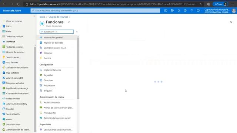Open Recomendaciones del asesor
This screenshot has height=133, width=237.
pyautogui.click(x=57, y=118)
